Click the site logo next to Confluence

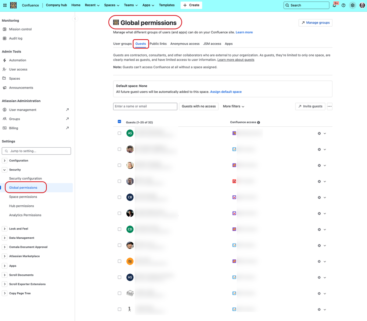coord(13,5)
